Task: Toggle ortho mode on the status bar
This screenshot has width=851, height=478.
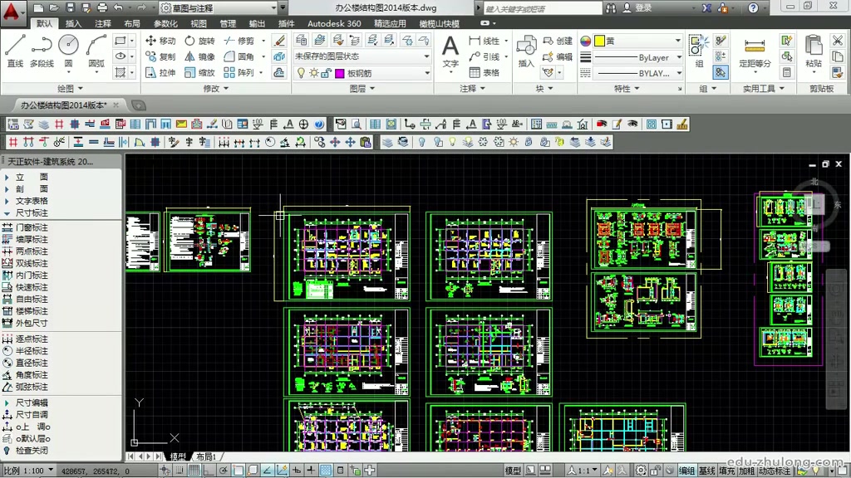Action: [208, 469]
